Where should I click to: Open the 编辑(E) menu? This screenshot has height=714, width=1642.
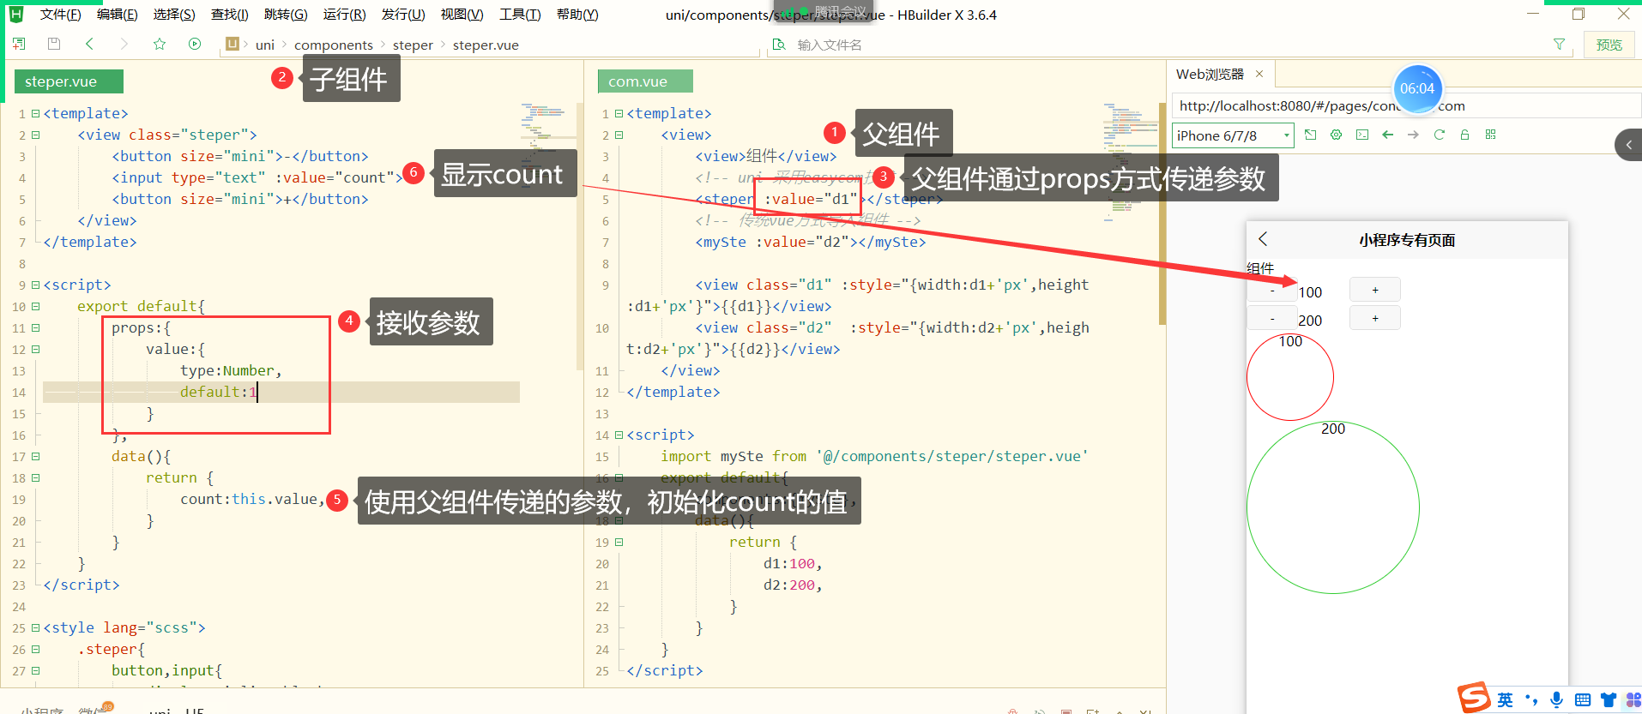(x=117, y=15)
